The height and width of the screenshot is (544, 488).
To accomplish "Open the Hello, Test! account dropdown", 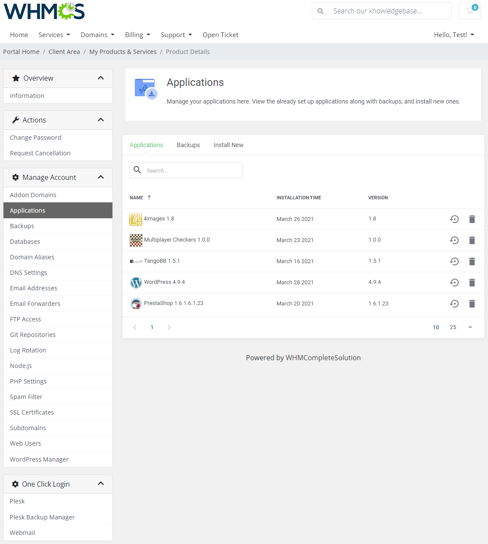I will pyautogui.click(x=454, y=35).
